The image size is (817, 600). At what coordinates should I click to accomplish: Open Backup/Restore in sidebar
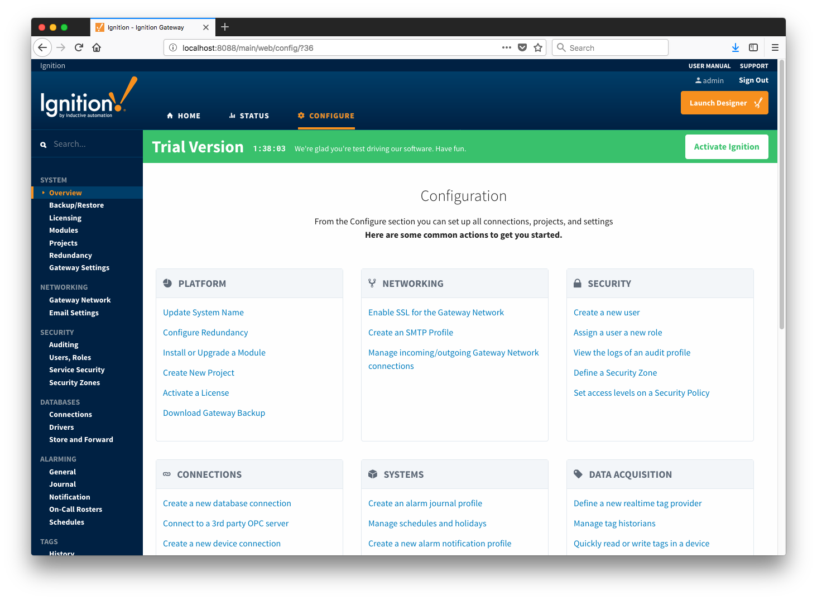click(x=76, y=205)
